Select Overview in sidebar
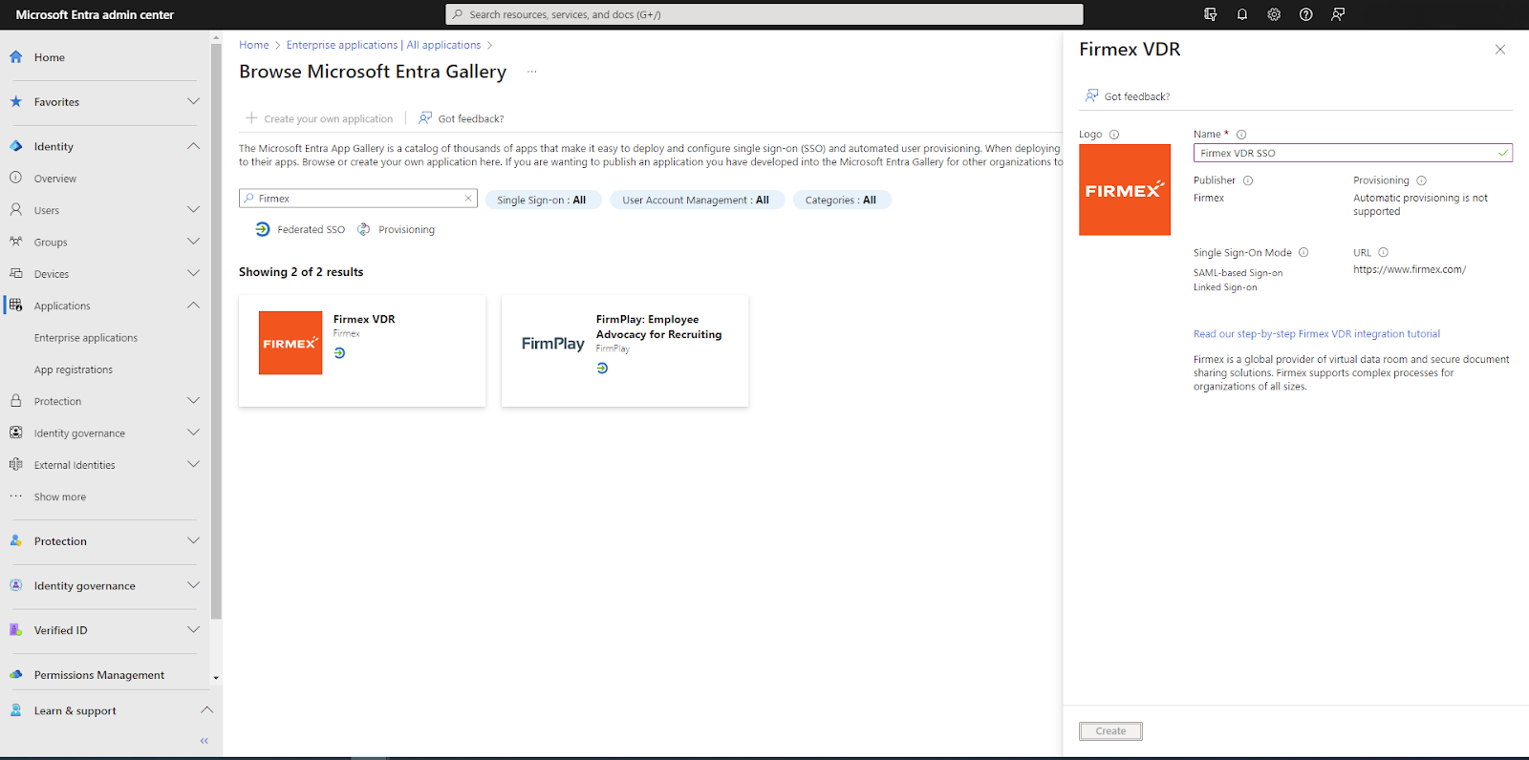Viewport: 1529px width, 760px height. 55,179
